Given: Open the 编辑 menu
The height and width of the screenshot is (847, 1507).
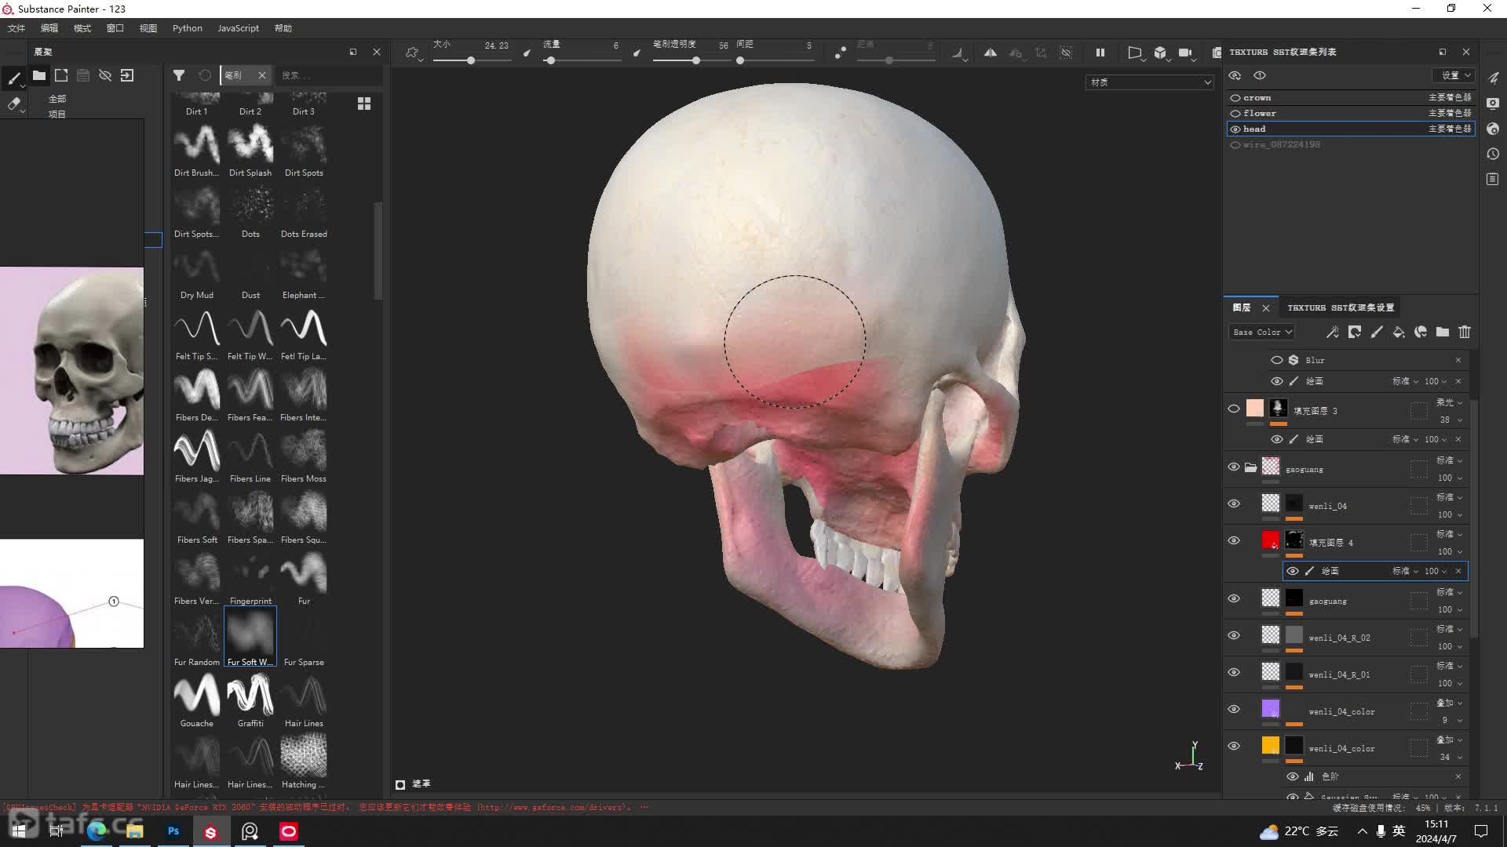Looking at the screenshot, I should (x=49, y=28).
